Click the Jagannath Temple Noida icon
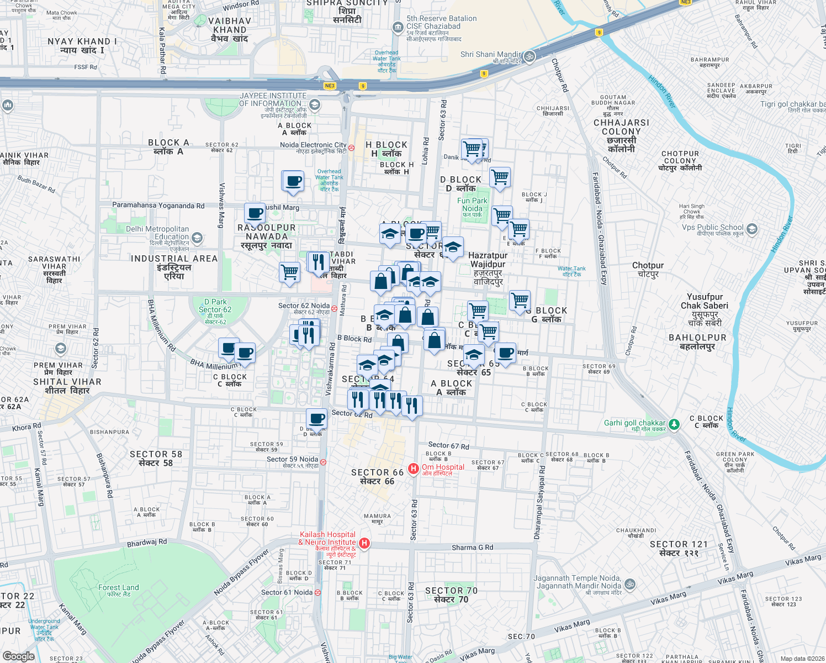Screen dimensions: 826x663 (629, 583)
